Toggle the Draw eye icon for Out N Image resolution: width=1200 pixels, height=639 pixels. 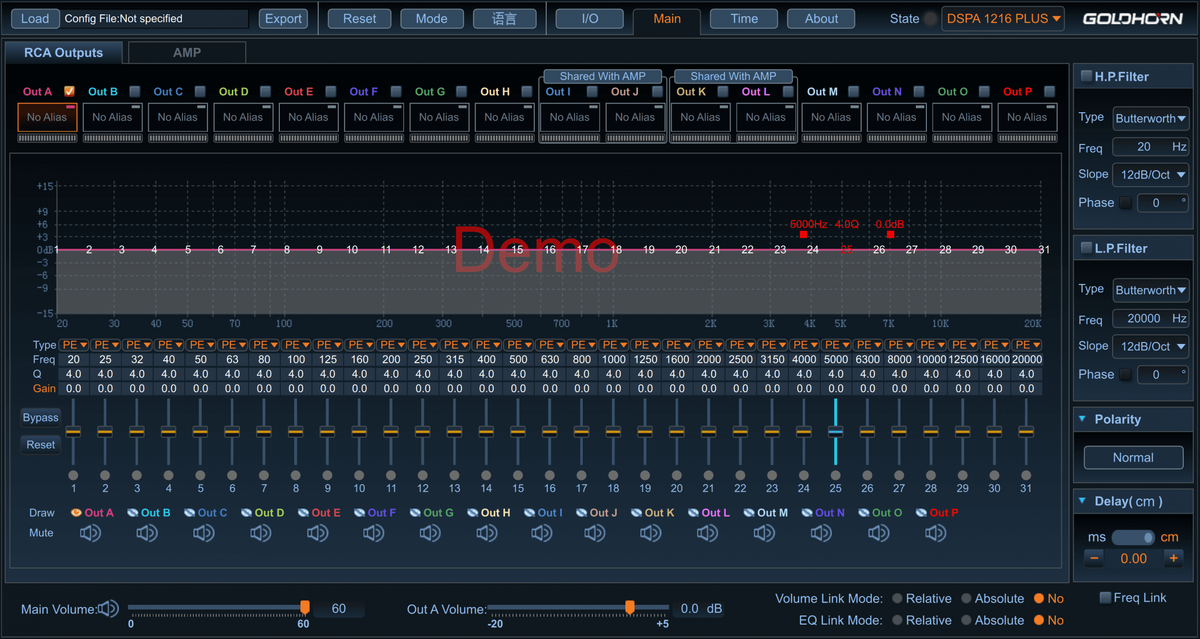coord(807,512)
